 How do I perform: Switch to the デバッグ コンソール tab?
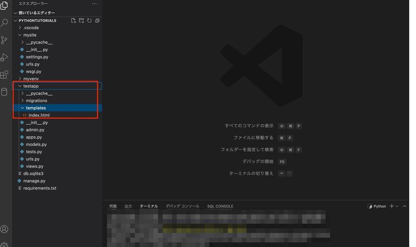pos(183,206)
